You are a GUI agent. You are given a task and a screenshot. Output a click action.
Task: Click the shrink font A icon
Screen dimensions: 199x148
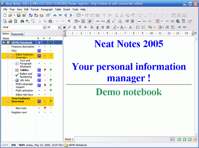(x=113, y=21)
